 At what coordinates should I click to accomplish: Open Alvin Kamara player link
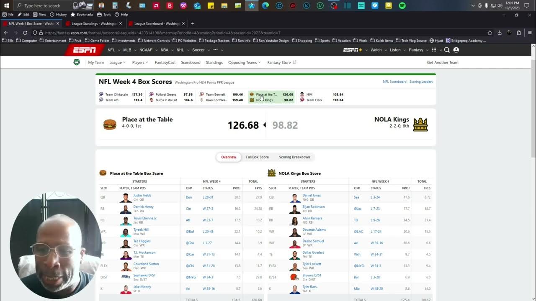coord(312,218)
